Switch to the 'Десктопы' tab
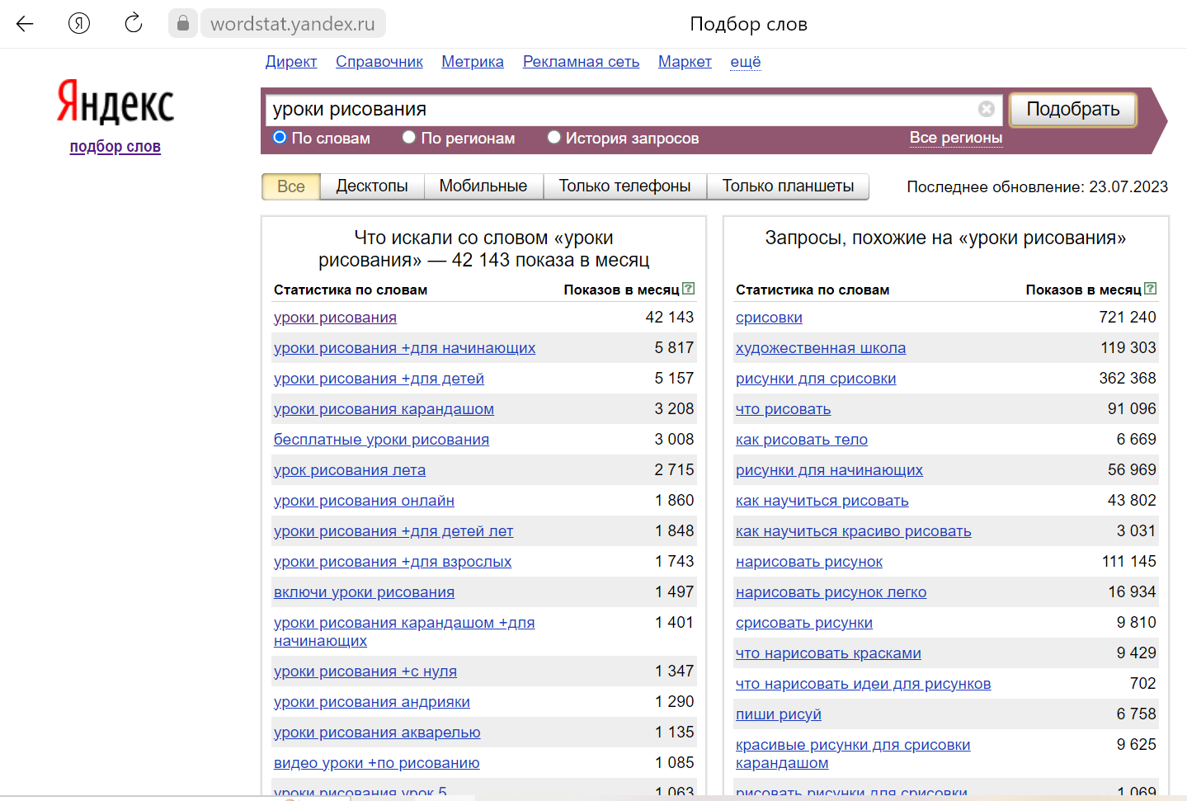The width and height of the screenshot is (1187, 801). tap(372, 186)
